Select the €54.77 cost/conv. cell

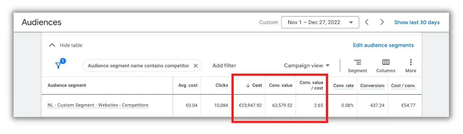point(408,105)
